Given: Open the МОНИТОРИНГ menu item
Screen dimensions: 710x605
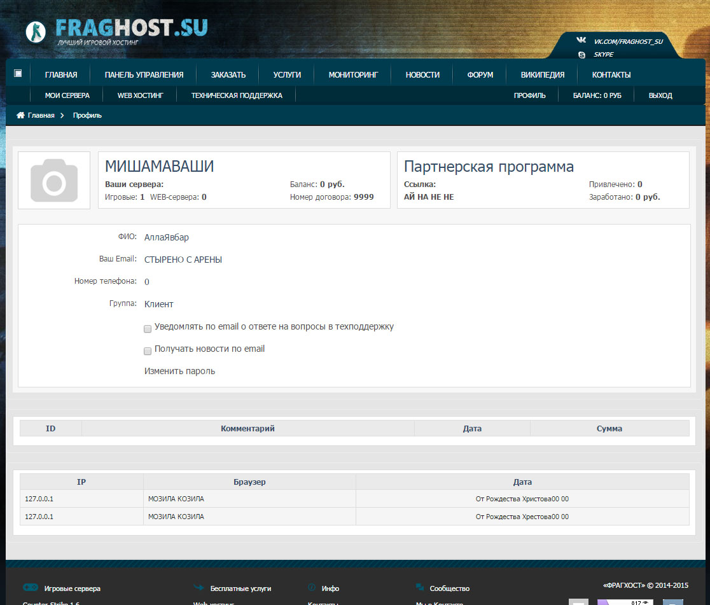Looking at the screenshot, I should 353,74.
